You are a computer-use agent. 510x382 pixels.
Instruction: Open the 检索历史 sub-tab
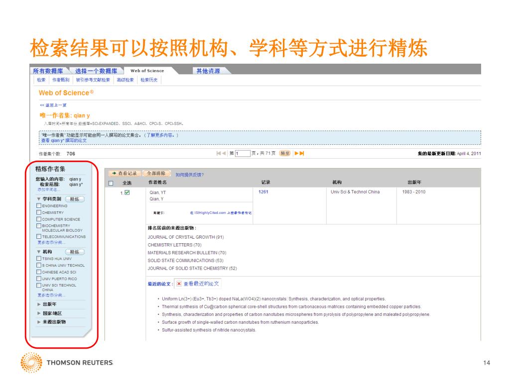149,80
